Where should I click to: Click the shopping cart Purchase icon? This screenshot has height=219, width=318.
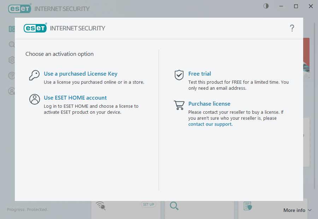click(x=179, y=105)
